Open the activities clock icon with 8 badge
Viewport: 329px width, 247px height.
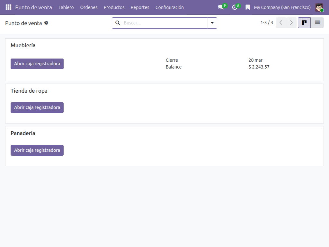pos(235,7)
